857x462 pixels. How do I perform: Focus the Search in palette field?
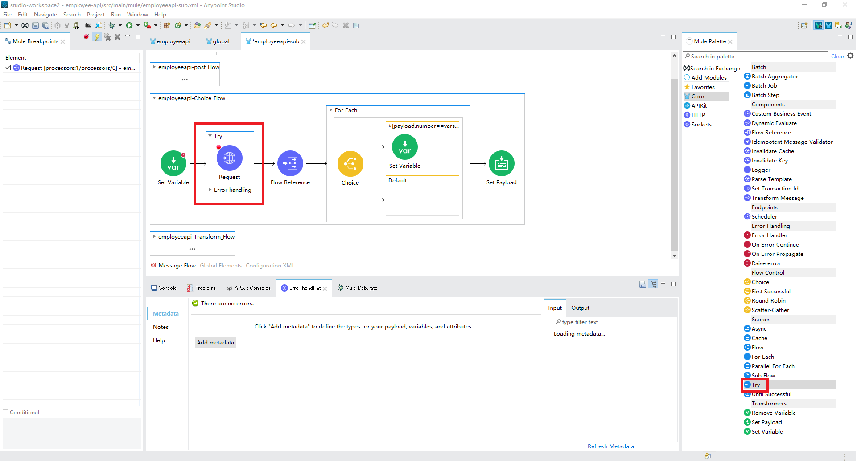pyautogui.click(x=755, y=57)
